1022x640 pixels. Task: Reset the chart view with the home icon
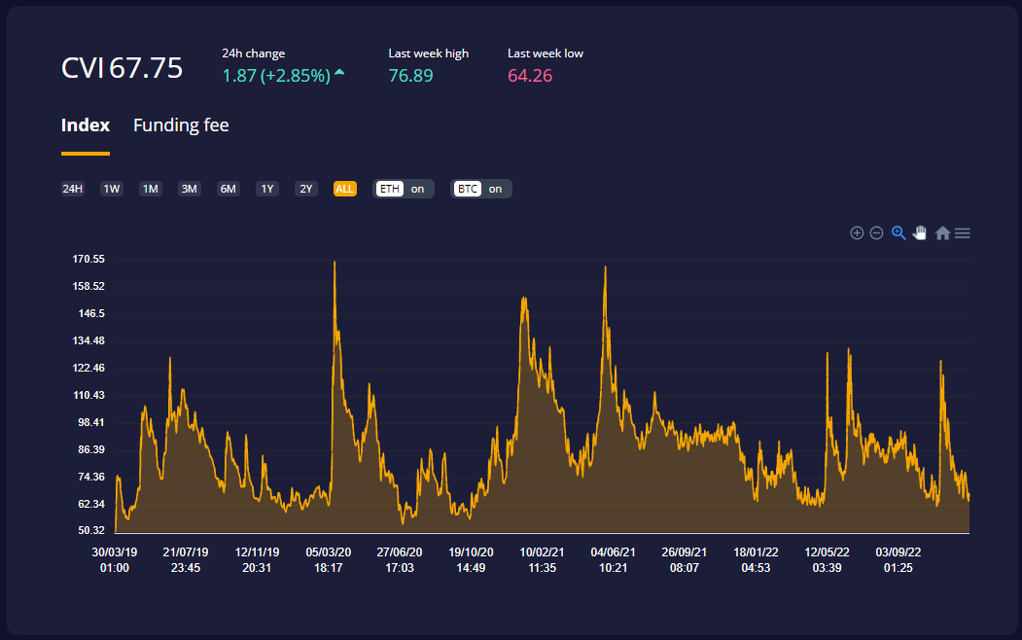(942, 232)
